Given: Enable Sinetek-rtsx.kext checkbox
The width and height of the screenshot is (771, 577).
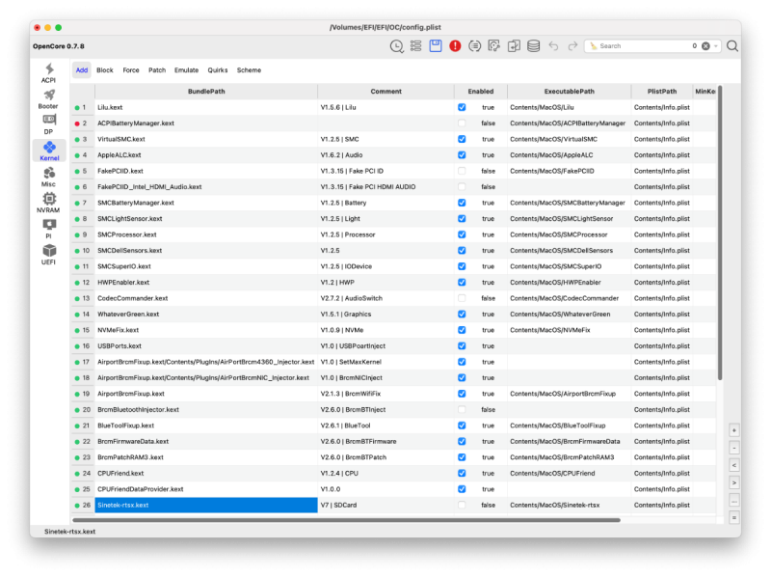Looking at the screenshot, I should [462, 506].
